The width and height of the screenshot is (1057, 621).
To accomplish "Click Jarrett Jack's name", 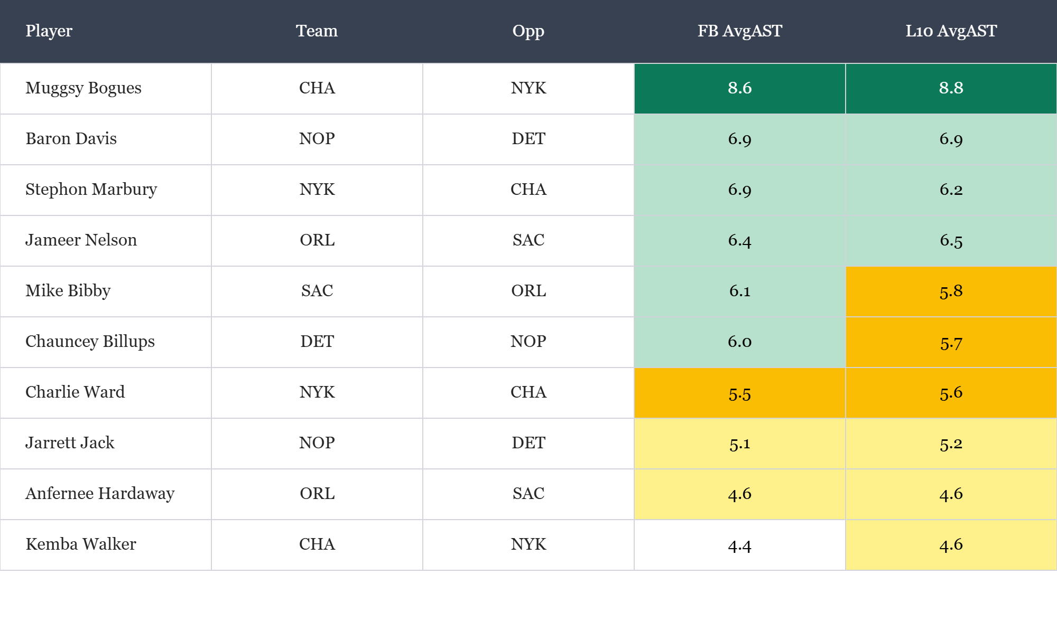I will tap(70, 443).
